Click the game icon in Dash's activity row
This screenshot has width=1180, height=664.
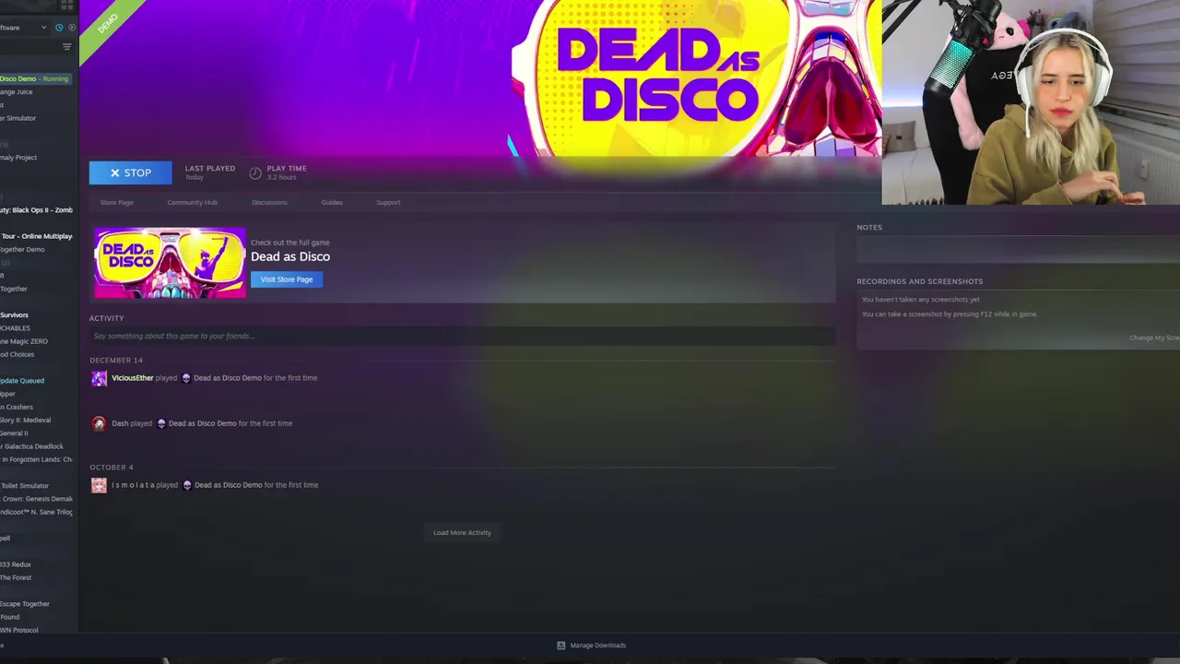[x=161, y=423]
